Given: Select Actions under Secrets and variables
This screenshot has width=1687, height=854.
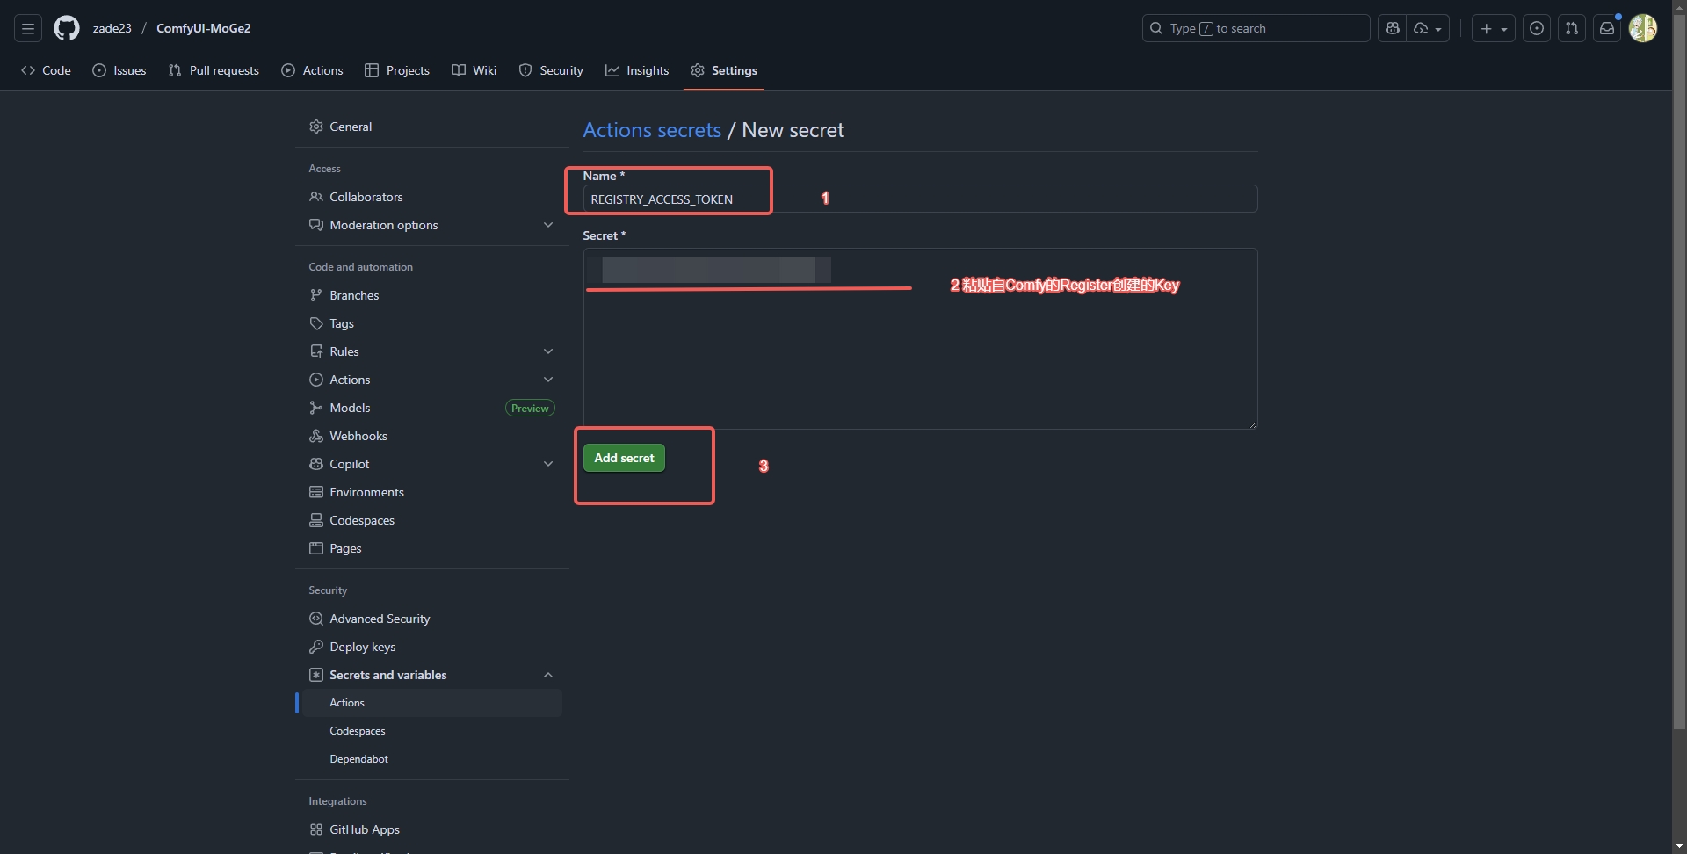Looking at the screenshot, I should (431, 703).
